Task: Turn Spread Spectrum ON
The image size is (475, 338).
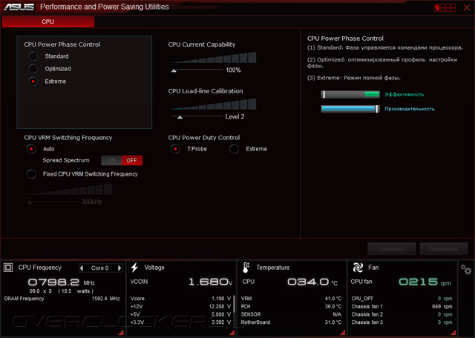Action: [x=111, y=160]
